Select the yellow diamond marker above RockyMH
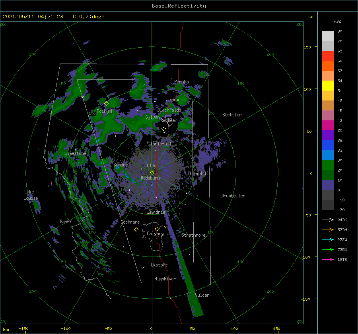 pos(106,104)
